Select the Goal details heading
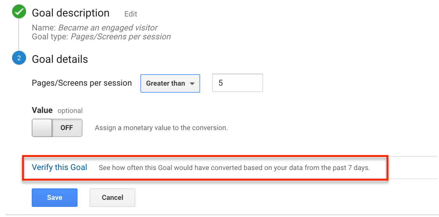This screenshot has height=217, width=439. [x=60, y=59]
